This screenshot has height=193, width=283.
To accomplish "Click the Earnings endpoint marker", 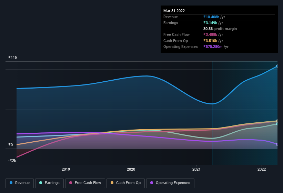I will 277,124.
